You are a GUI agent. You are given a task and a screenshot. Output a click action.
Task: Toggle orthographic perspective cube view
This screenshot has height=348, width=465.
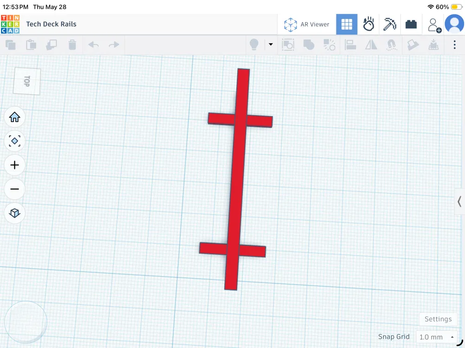pyautogui.click(x=14, y=213)
